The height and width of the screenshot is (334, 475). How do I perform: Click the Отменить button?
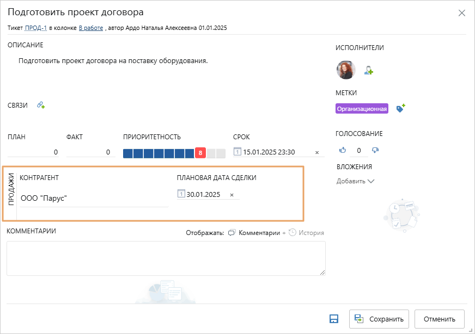[x=439, y=319]
